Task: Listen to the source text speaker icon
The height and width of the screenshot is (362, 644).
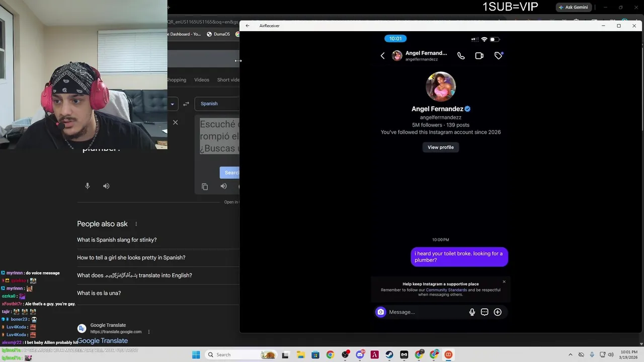Action: pyautogui.click(x=106, y=186)
